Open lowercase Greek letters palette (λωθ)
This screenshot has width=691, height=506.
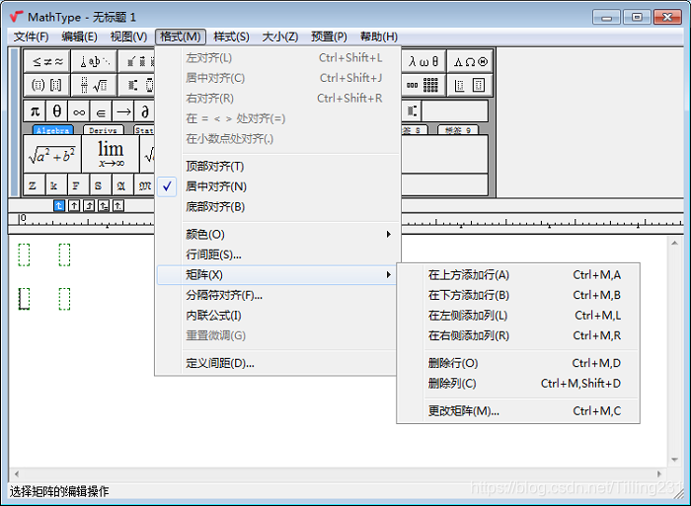pyautogui.click(x=423, y=62)
